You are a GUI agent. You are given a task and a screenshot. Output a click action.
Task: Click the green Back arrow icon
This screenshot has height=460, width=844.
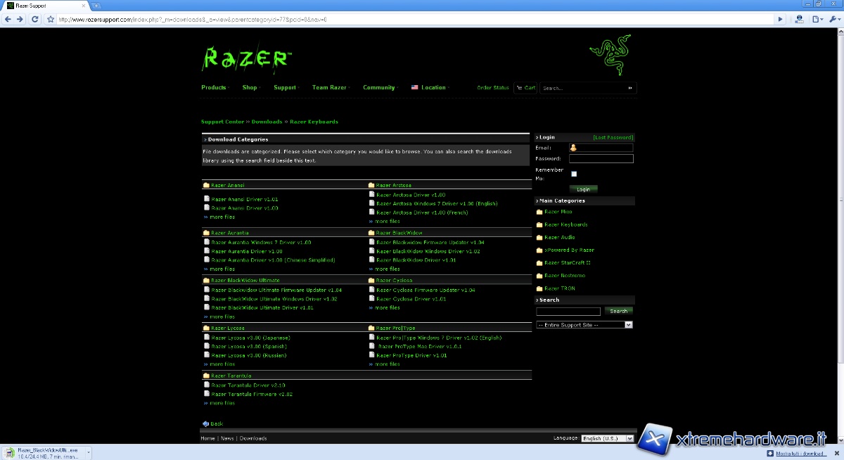tap(206, 423)
